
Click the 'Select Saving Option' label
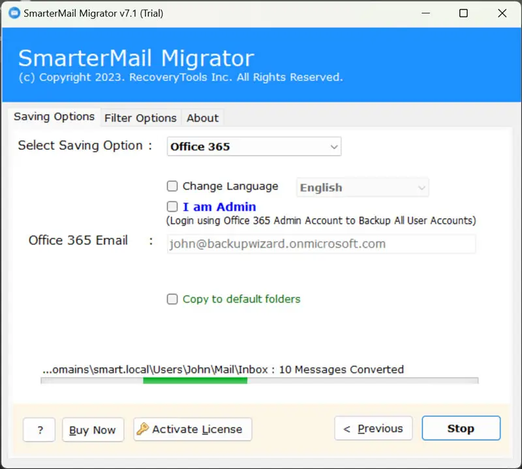click(80, 146)
